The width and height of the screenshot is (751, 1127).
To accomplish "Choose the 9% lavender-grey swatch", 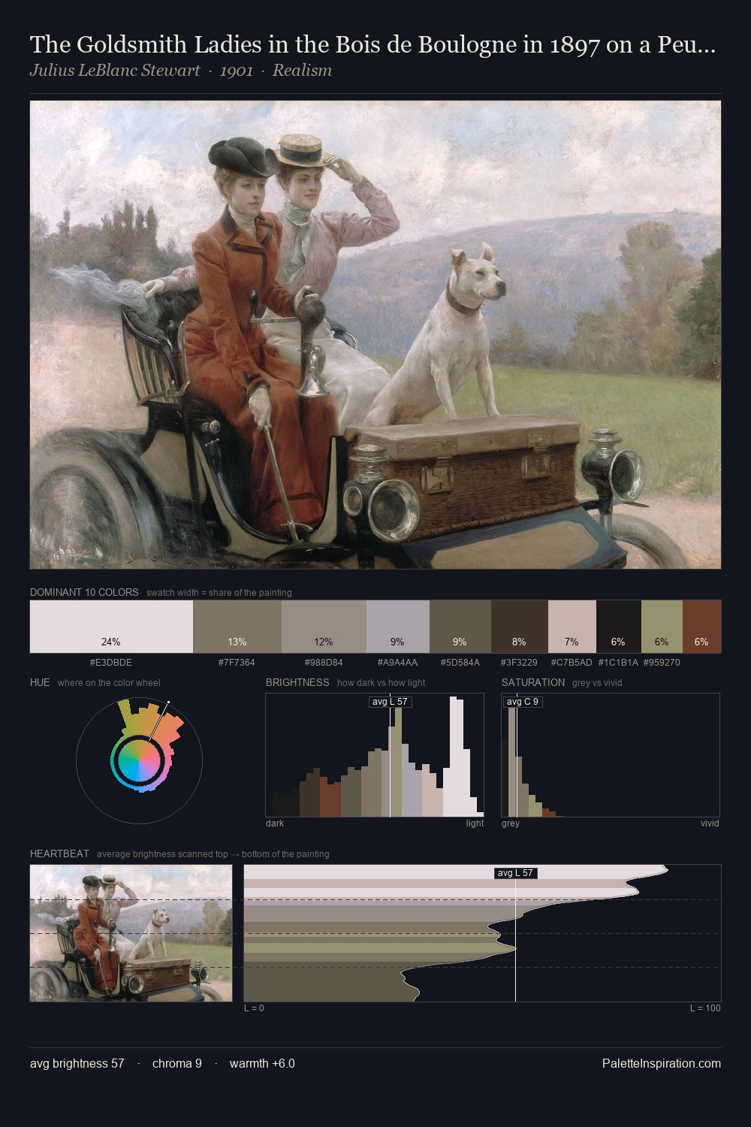I will coord(398,626).
